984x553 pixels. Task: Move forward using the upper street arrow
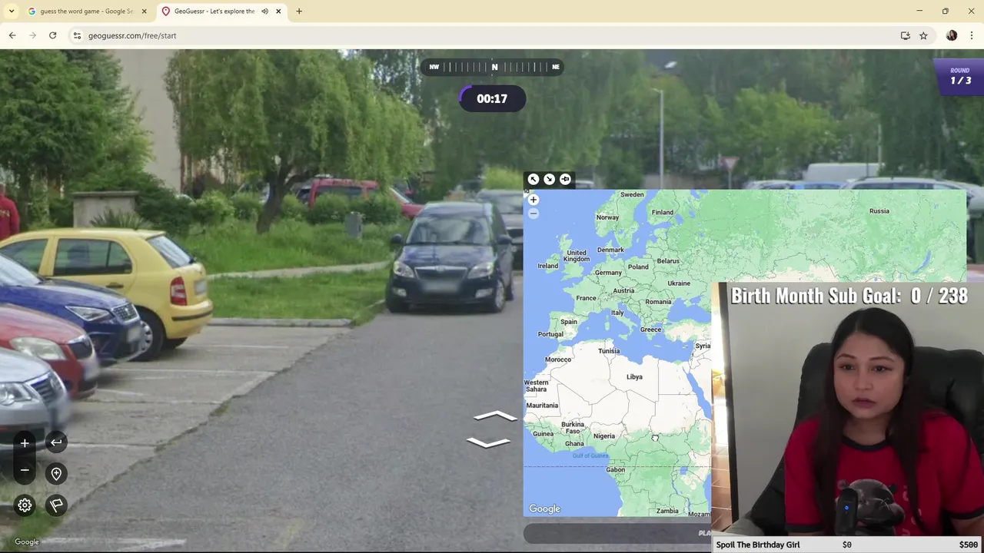coord(496,416)
